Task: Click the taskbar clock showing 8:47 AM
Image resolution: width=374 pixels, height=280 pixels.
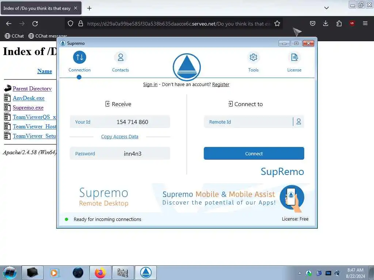Action: [355, 273]
